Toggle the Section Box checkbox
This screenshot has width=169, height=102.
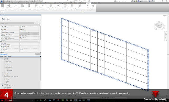tap(20, 51)
